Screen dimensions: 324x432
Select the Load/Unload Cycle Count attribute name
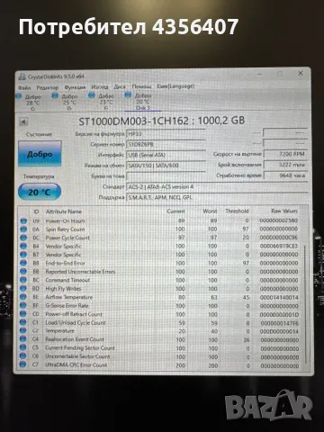click(76, 322)
